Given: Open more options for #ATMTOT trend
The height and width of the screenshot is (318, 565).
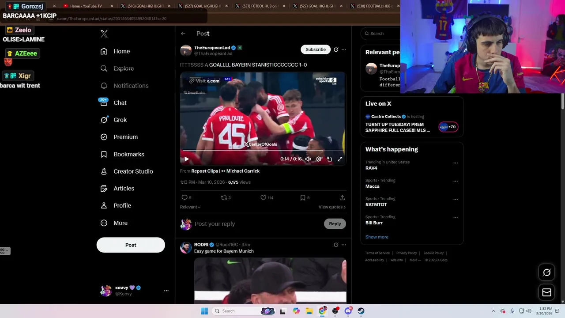Looking at the screenshot, I should pos(456,200).
